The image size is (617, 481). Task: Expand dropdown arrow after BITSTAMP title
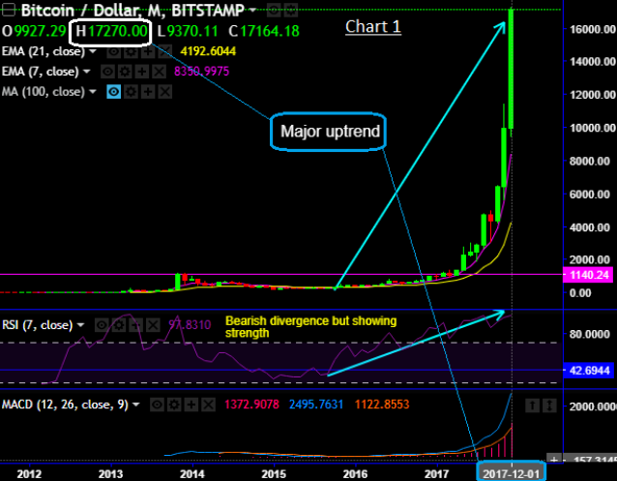pyautogui.click(x=252, y=10)
